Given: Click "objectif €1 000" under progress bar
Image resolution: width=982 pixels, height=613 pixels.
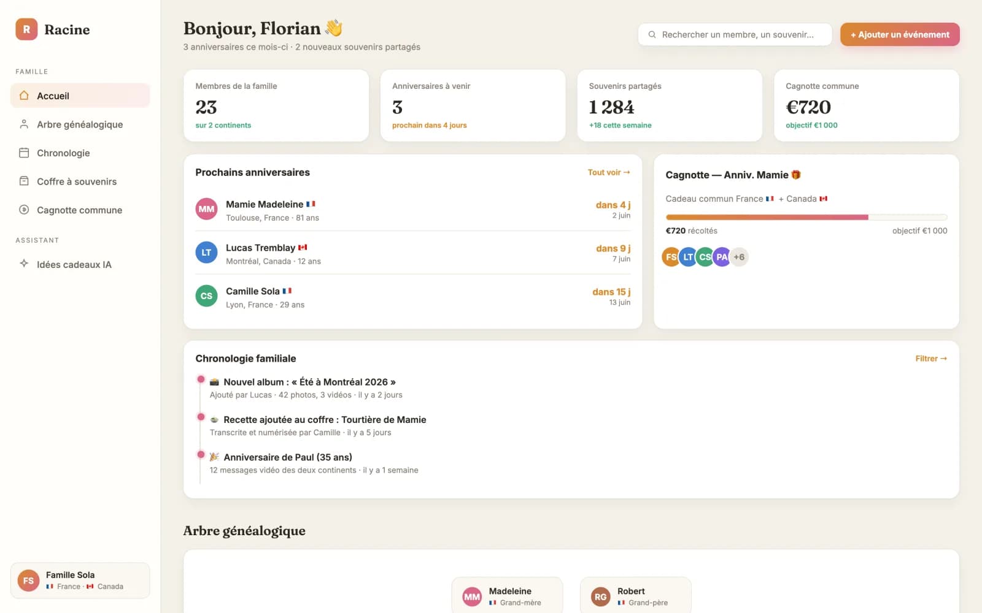Looking at the screenshot, I should pyautogui.click(x=920, y=231).
